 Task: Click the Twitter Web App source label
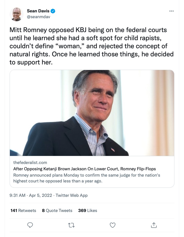(72, 195)
